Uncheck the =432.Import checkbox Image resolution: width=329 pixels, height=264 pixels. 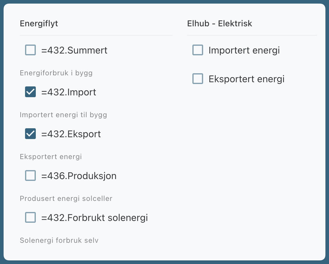pos(30,92)
